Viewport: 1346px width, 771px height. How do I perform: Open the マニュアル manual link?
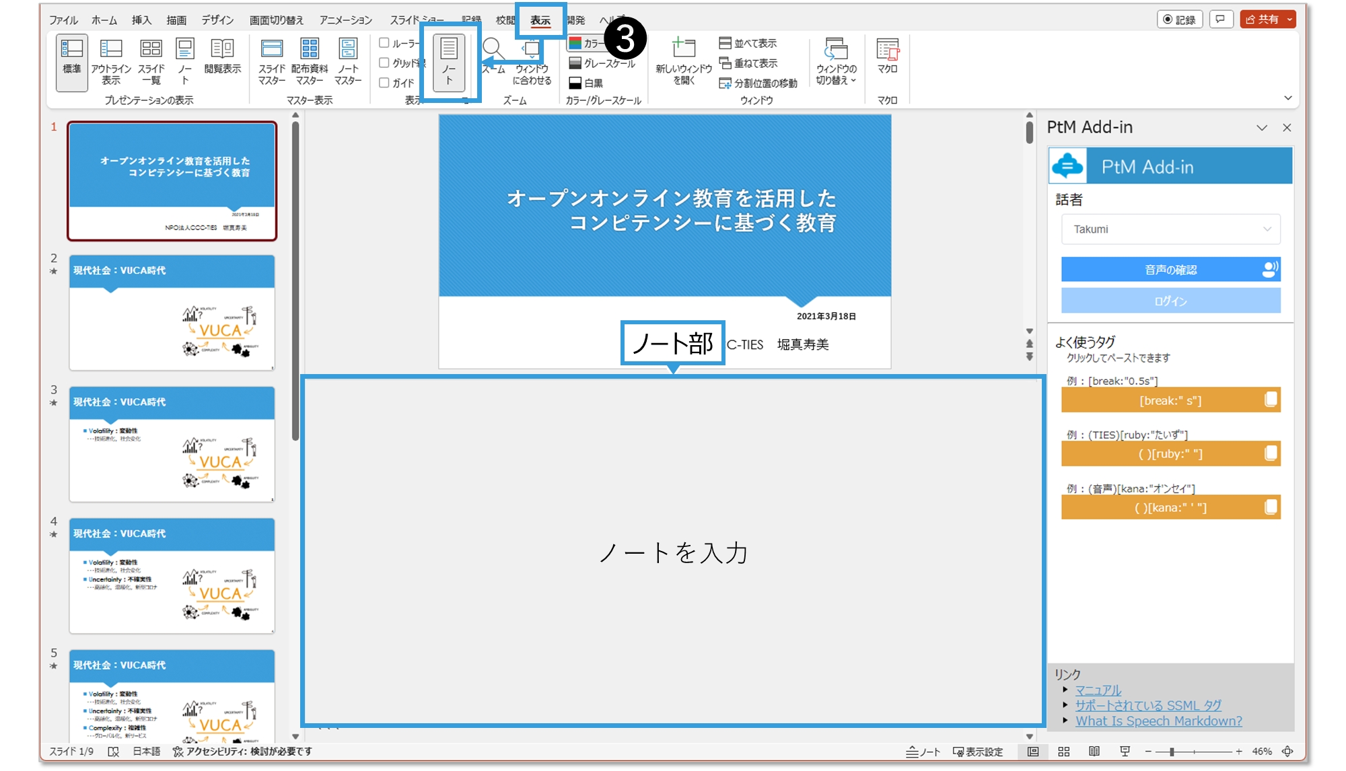(x=1098, y=690)
